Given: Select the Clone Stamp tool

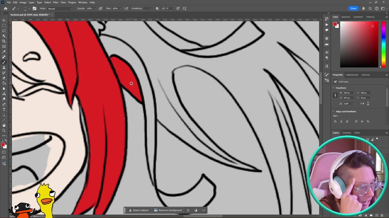Looking at the screenshot, I should (x=4, y=68).
